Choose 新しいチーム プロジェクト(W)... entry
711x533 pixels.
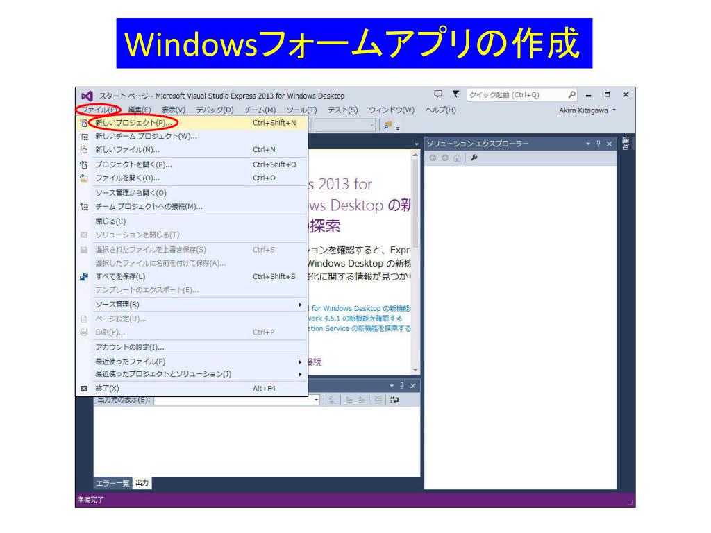tap(193, 137)
